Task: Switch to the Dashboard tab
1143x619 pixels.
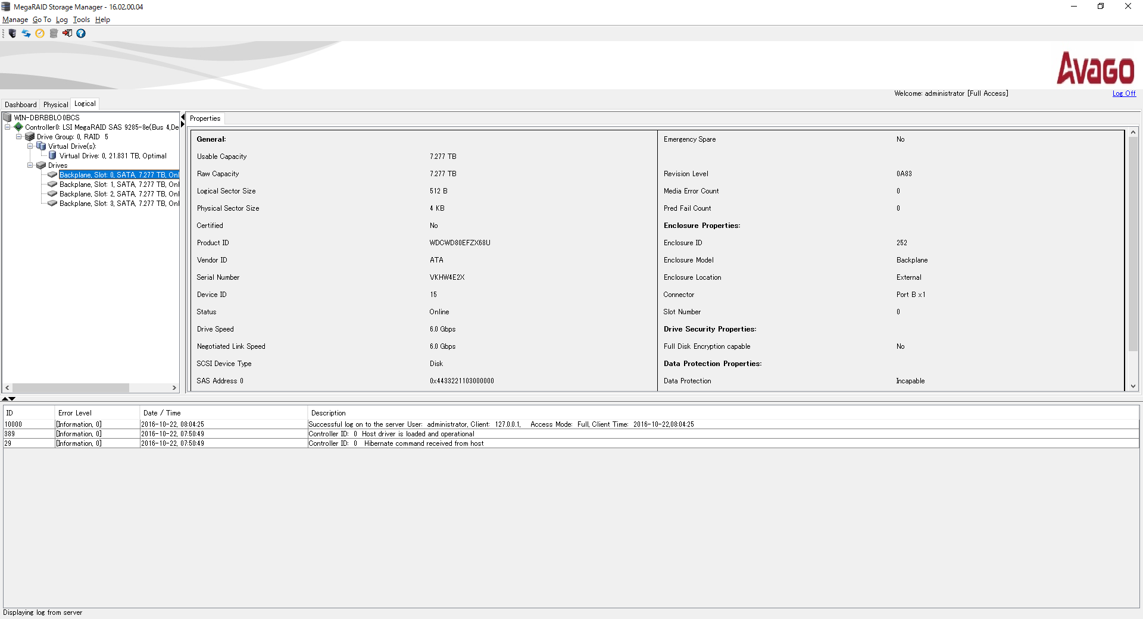Action: [x=21, y=104]
